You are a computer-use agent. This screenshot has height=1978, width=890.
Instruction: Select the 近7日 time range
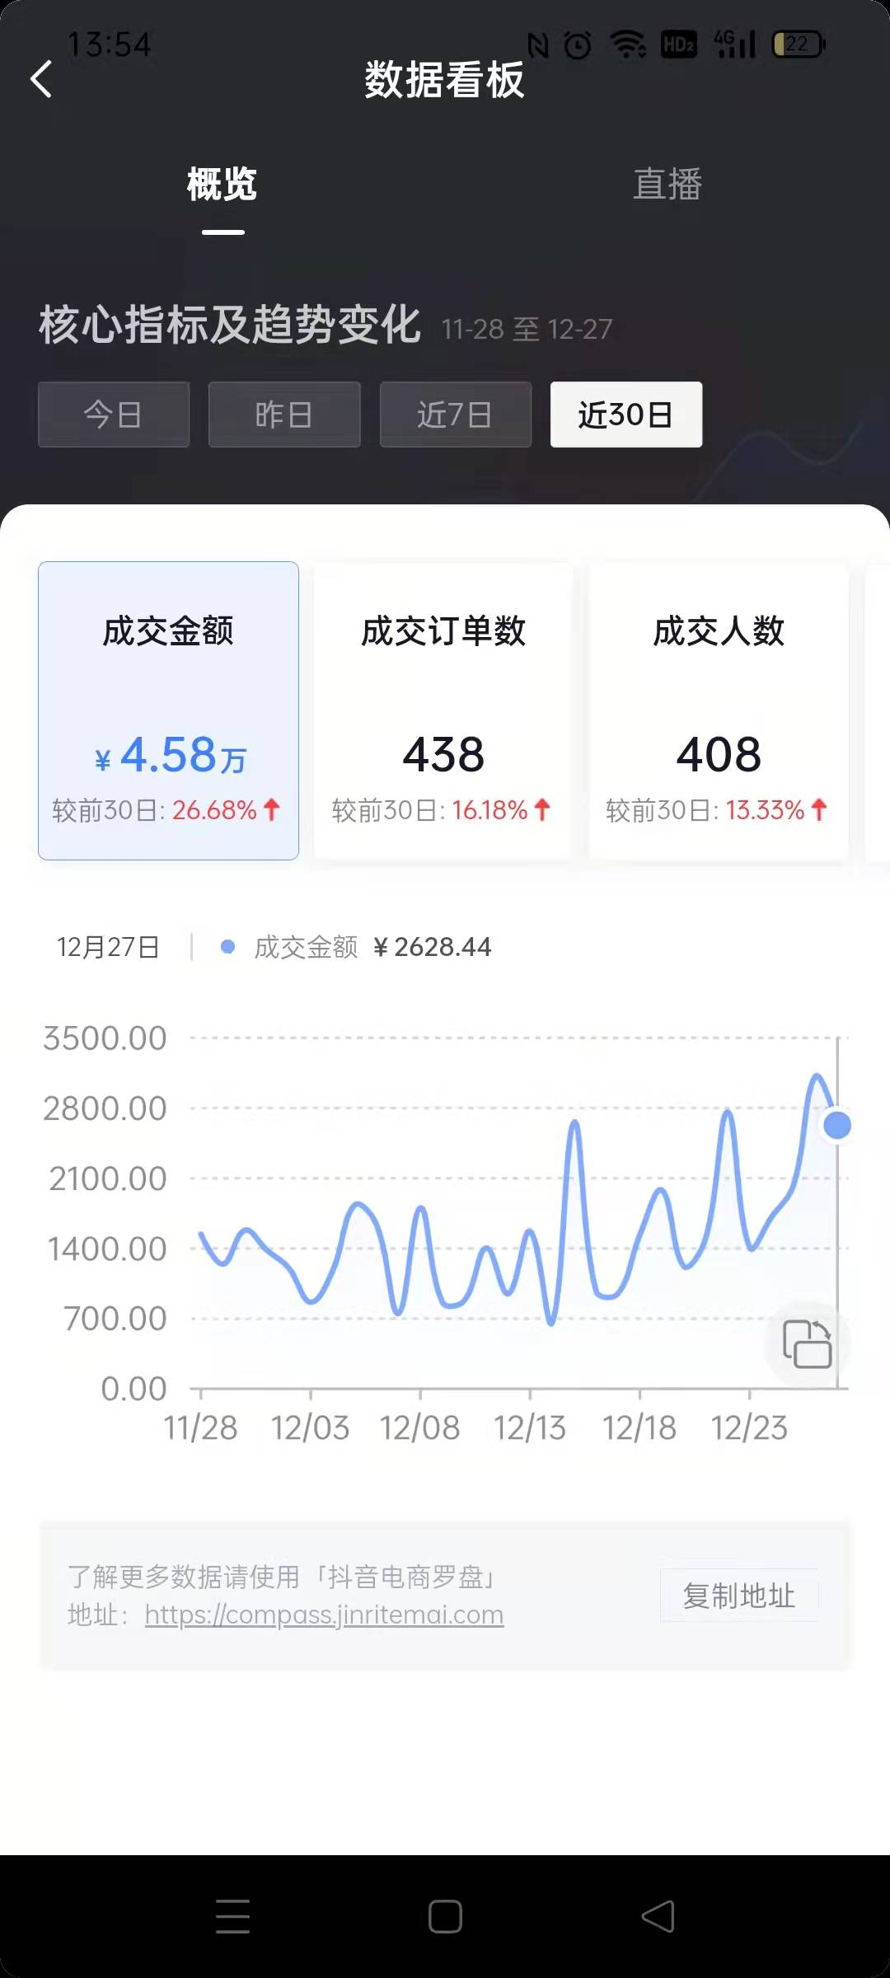[456, 414]
